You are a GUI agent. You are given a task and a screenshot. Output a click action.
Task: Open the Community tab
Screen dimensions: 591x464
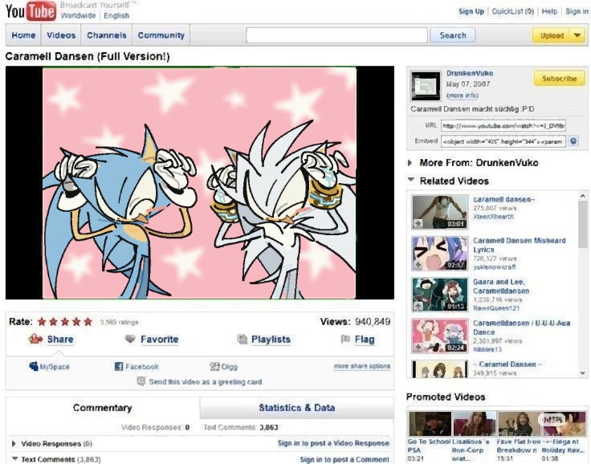(x=161, y=35)
